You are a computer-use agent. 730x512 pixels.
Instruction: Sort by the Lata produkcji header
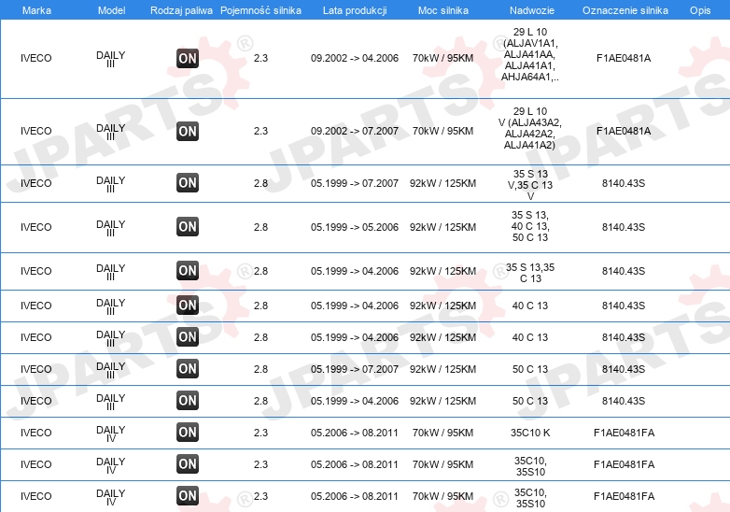point(354,9)
